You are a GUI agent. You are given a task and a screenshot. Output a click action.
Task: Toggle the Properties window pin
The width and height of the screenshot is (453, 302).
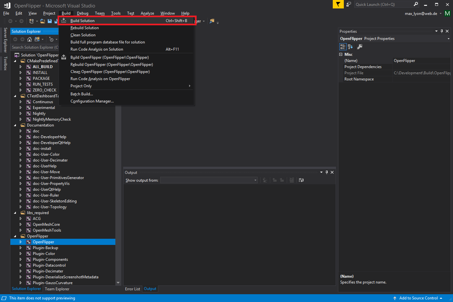(x=441, y=31)
